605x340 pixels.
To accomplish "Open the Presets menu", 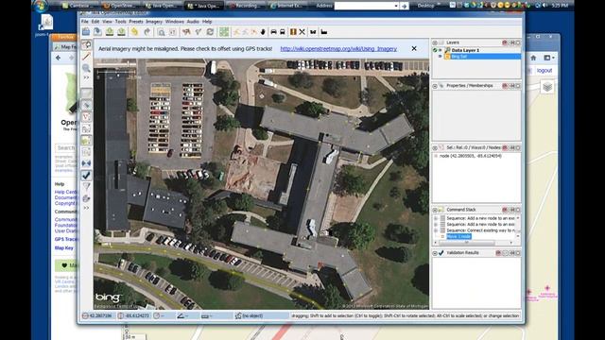I will click(x=136, y=22).
